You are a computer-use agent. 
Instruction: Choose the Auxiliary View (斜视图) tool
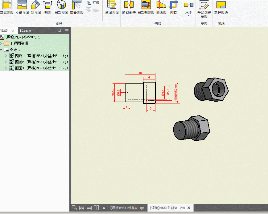36,7
